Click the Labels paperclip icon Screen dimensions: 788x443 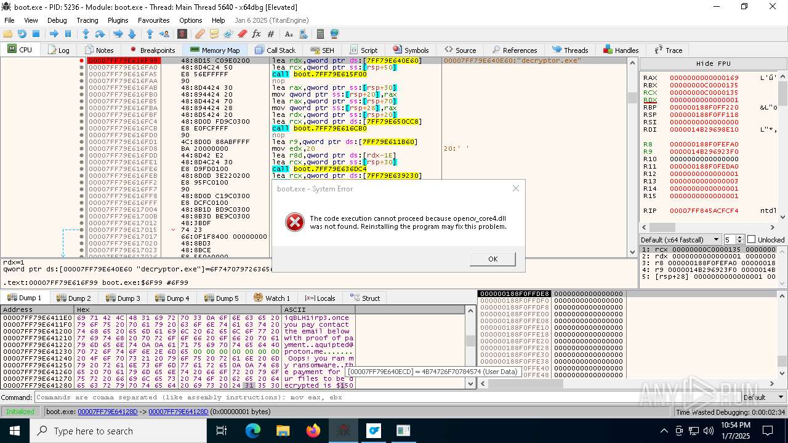(228, 34)
